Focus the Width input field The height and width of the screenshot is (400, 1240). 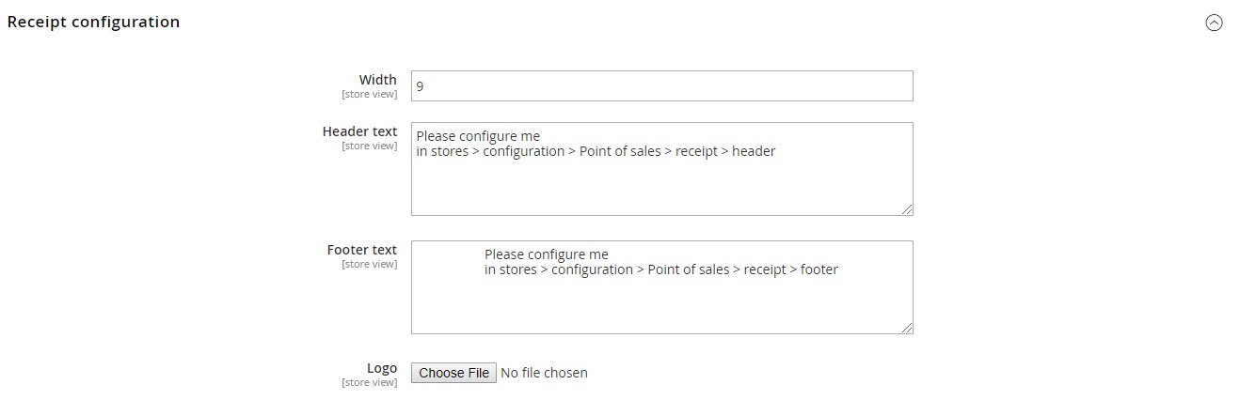point(661,85)
